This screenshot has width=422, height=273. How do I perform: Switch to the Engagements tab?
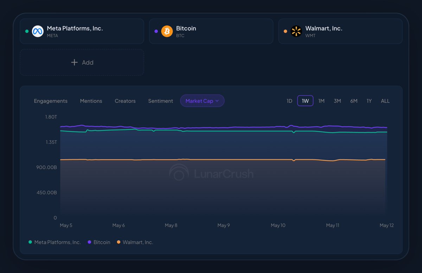pyautogui.click(x=51, y=101)
